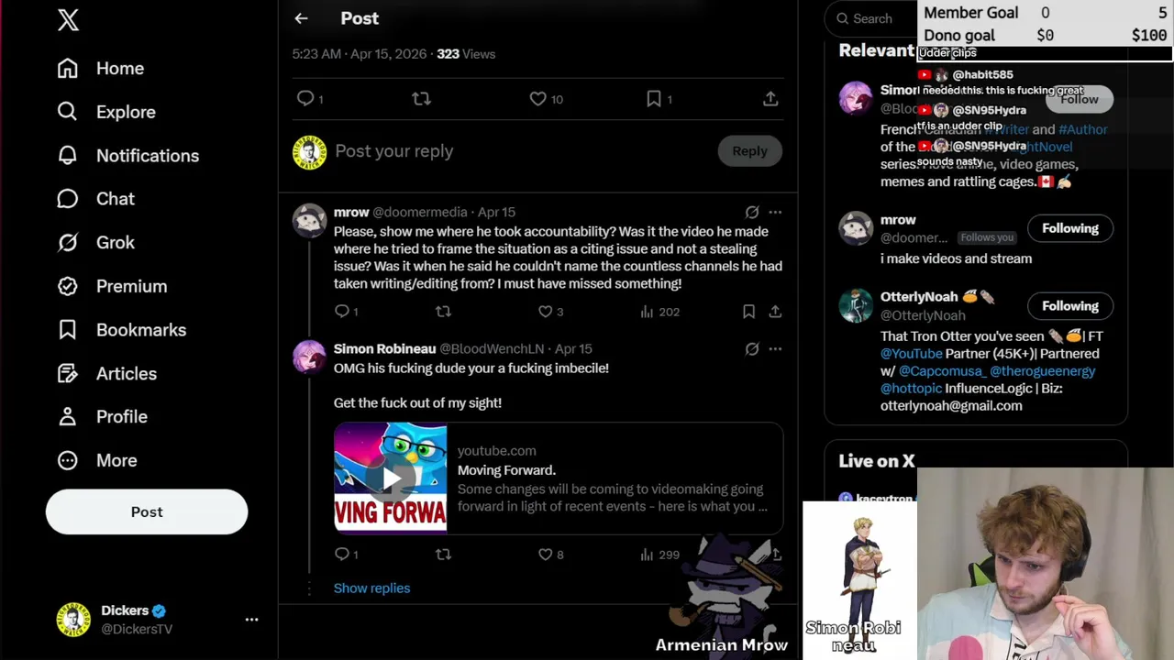
Task: Like Simon Robineau's reply
Action: (x=545, y=554)
